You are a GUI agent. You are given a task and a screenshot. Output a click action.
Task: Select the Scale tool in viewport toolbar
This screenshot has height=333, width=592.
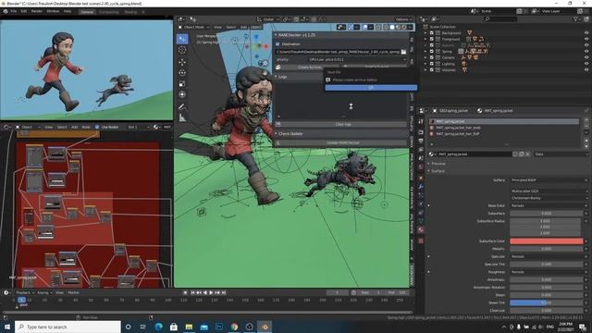click(x=182, y=84)
